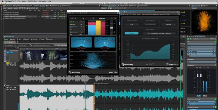
Task: Open the SuperVision module type dropdown showing VU
Action: pos(84,18)
